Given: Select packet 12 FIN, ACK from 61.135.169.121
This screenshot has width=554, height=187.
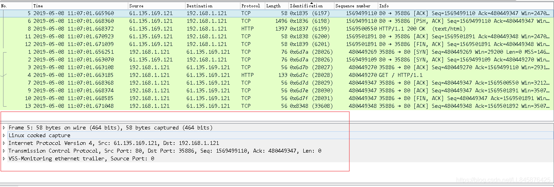Looking at the screenshot, I should click(277, 44).
